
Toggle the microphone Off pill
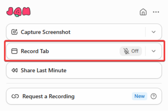tap(131, 51)
